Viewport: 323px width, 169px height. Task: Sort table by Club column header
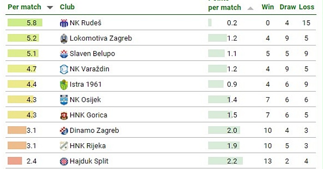coord(67,7)
